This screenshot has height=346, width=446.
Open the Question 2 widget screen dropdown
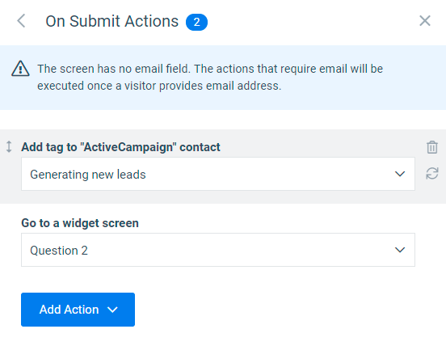[218, 250]
